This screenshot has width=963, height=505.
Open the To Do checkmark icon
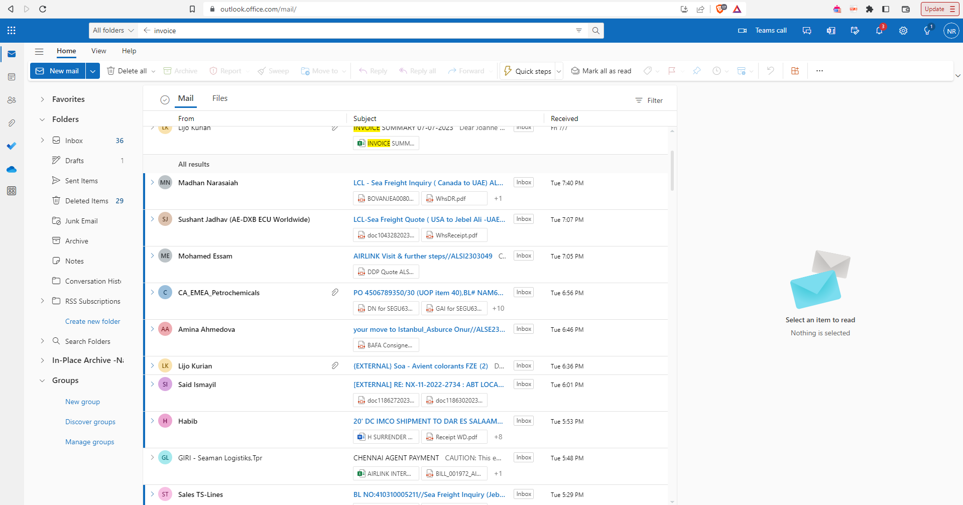12,146
